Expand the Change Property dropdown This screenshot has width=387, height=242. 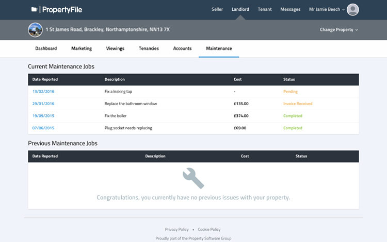click(x=338, y=30)
